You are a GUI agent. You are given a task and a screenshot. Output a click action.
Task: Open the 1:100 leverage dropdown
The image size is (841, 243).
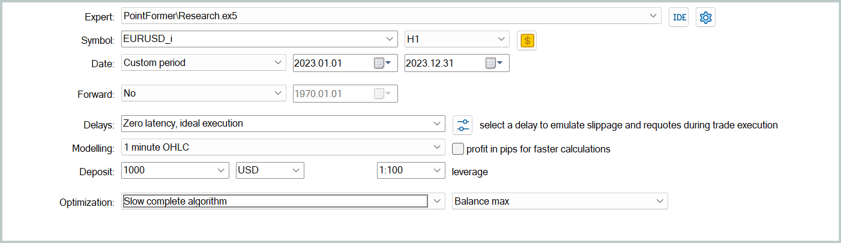pyautogui.click(x=438, y=170)
